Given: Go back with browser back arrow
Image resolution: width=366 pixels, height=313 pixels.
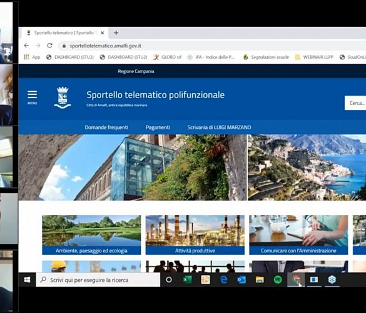Looking at the screenshot, I should (x=26, y=46).
